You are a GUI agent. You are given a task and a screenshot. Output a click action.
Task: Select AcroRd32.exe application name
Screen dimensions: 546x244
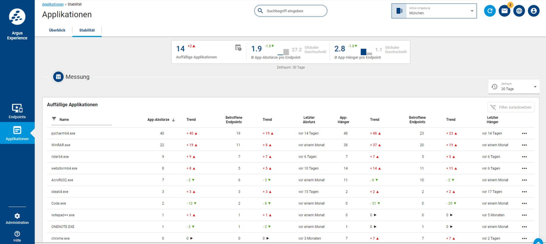tap(62, 180)
